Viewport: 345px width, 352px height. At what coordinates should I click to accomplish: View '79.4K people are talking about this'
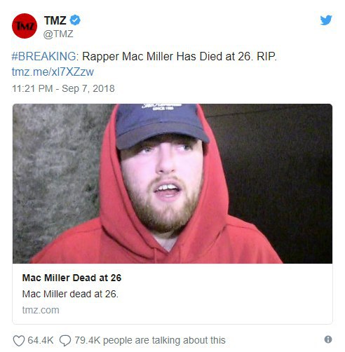coord(150,340)
